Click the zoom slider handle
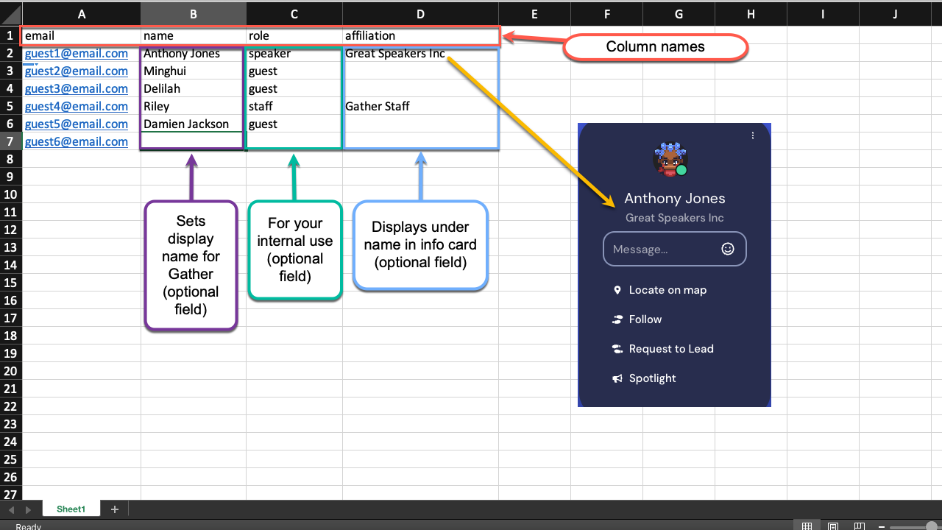The image size is (942, 530). pyautogui.click(x=932, y=526)
